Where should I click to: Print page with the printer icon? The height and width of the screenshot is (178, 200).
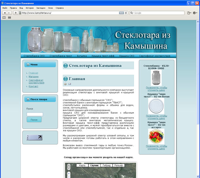pyautogui.click(x=65, y=84)
